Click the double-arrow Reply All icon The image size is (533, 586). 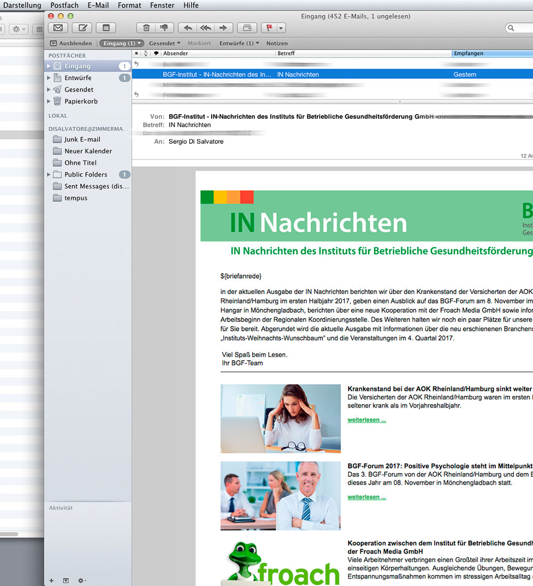point(205,28)
